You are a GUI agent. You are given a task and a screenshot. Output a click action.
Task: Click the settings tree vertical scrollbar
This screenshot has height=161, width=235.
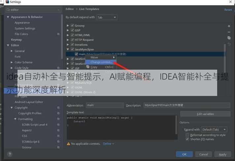(x=62, y=36)
